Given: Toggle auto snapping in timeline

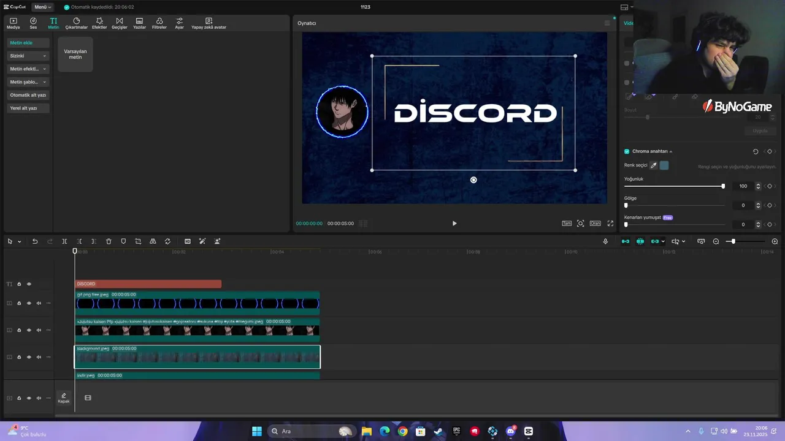Looking at the screenshot, I should click(x=640, y=241).
